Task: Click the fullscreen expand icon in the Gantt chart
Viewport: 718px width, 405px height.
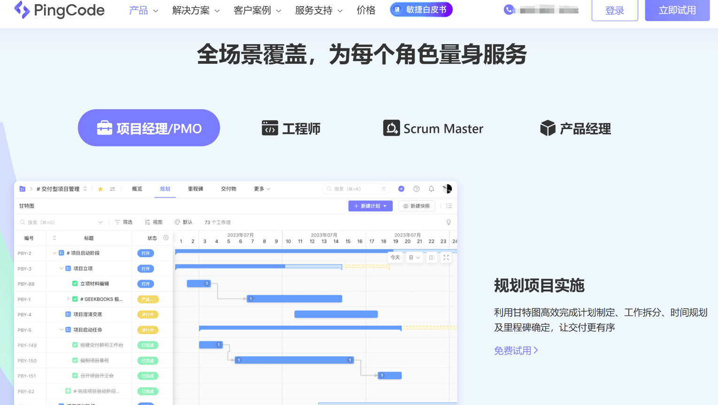Action: point(446,258)
